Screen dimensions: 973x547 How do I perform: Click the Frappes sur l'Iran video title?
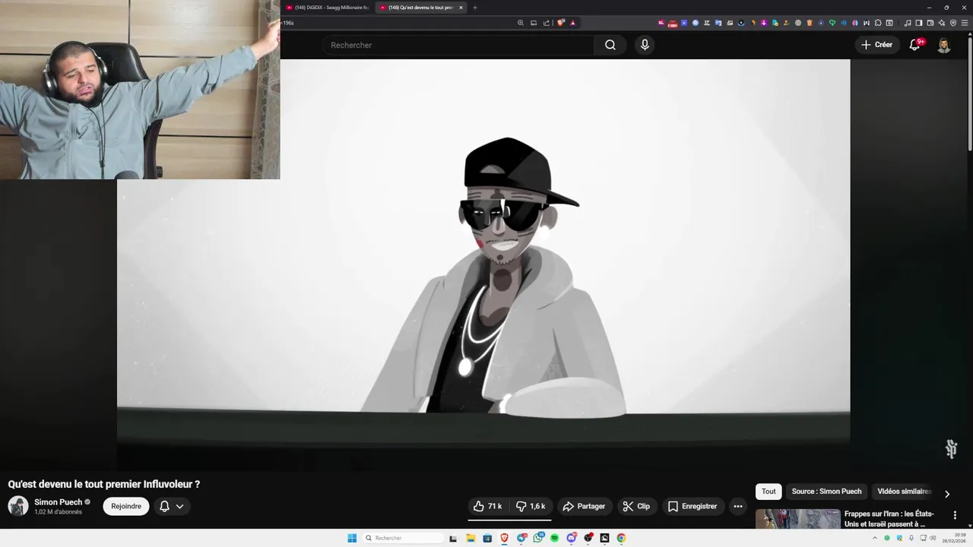[889, 519]
